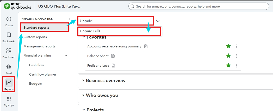Viewport: 273px width, 111px height.
Task: Click the global search field
Action: (x=199, y=7)
